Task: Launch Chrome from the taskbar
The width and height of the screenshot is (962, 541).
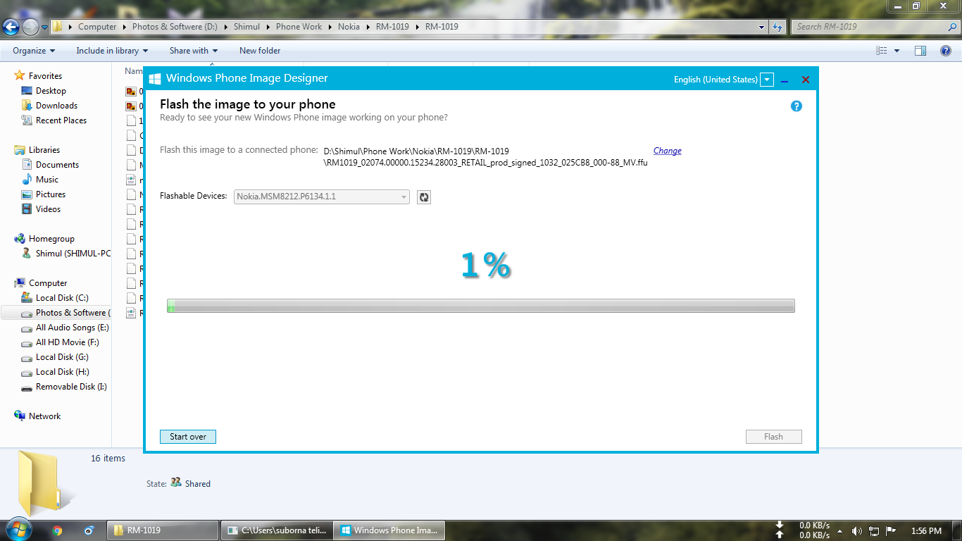Action: 57,530
